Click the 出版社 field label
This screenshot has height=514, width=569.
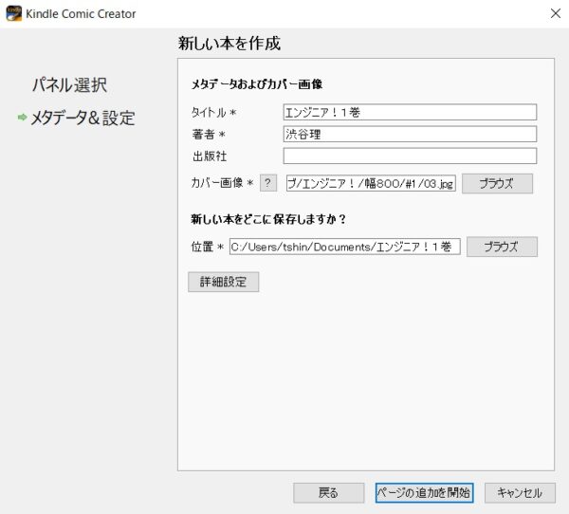coord(210,156)
